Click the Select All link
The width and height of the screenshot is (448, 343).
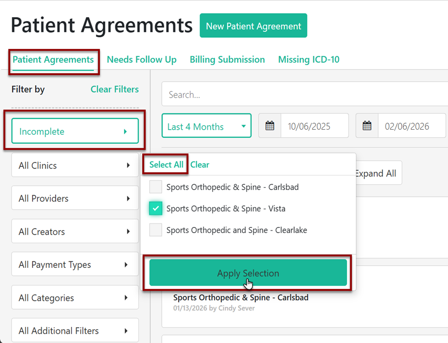point(166,164)
